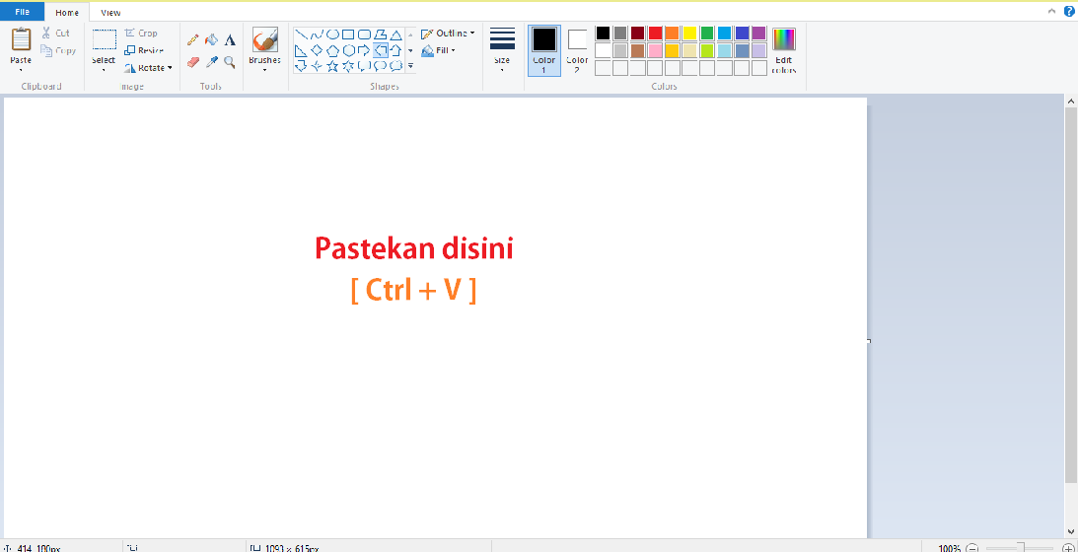Select the Up arrow shape

click(396, 50)
